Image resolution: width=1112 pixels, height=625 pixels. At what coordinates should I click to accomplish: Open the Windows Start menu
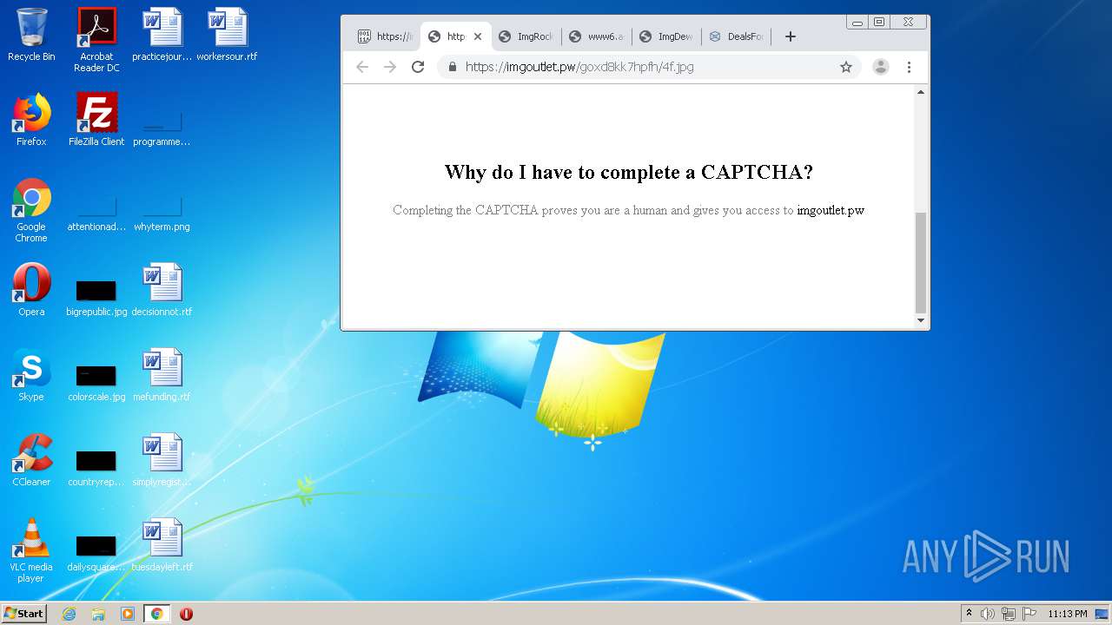23,614
